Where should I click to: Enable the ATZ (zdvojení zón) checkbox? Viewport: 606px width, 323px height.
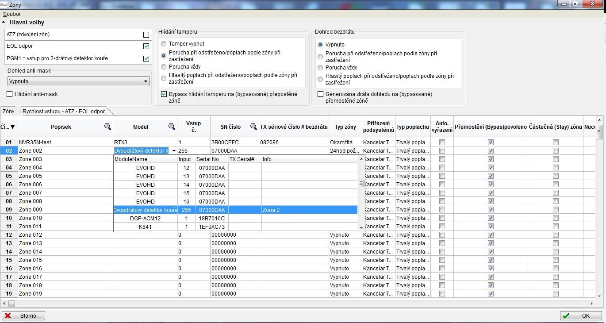point(146,35)
